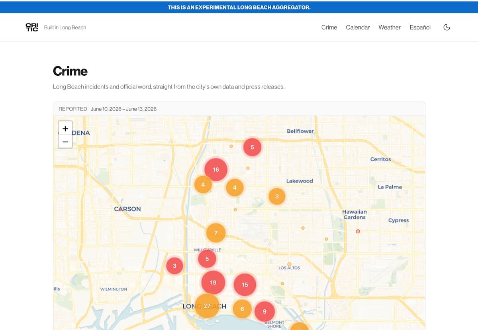Viewport: 478px width, 330px height.
Task: Expand the red cluster marked 3
Action: tap(174, 265)
